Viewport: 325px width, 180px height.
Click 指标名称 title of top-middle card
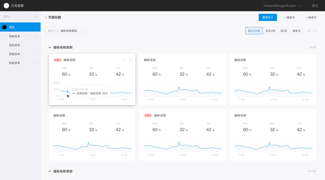[x=150, y=60]
